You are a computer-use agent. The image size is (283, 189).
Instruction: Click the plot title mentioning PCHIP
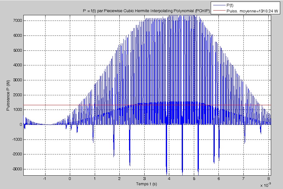tap(146, 11)
